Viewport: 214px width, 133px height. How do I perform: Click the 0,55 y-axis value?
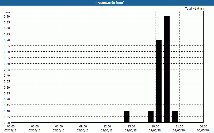coord(7,58)
